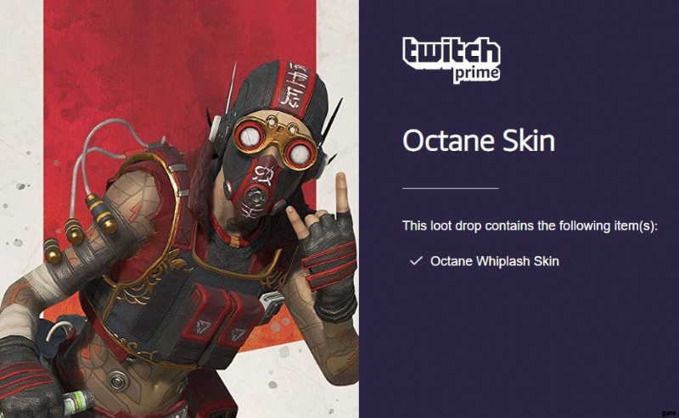Open the Octane character artwork image
679x418 pixels.
pos(179,209)
